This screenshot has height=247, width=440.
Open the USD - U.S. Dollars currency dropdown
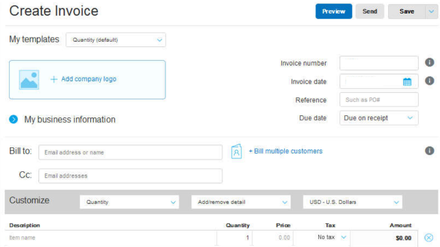[x=352, y=202]
